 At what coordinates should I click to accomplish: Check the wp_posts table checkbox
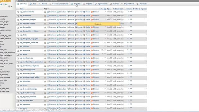[x=18, y=55]
